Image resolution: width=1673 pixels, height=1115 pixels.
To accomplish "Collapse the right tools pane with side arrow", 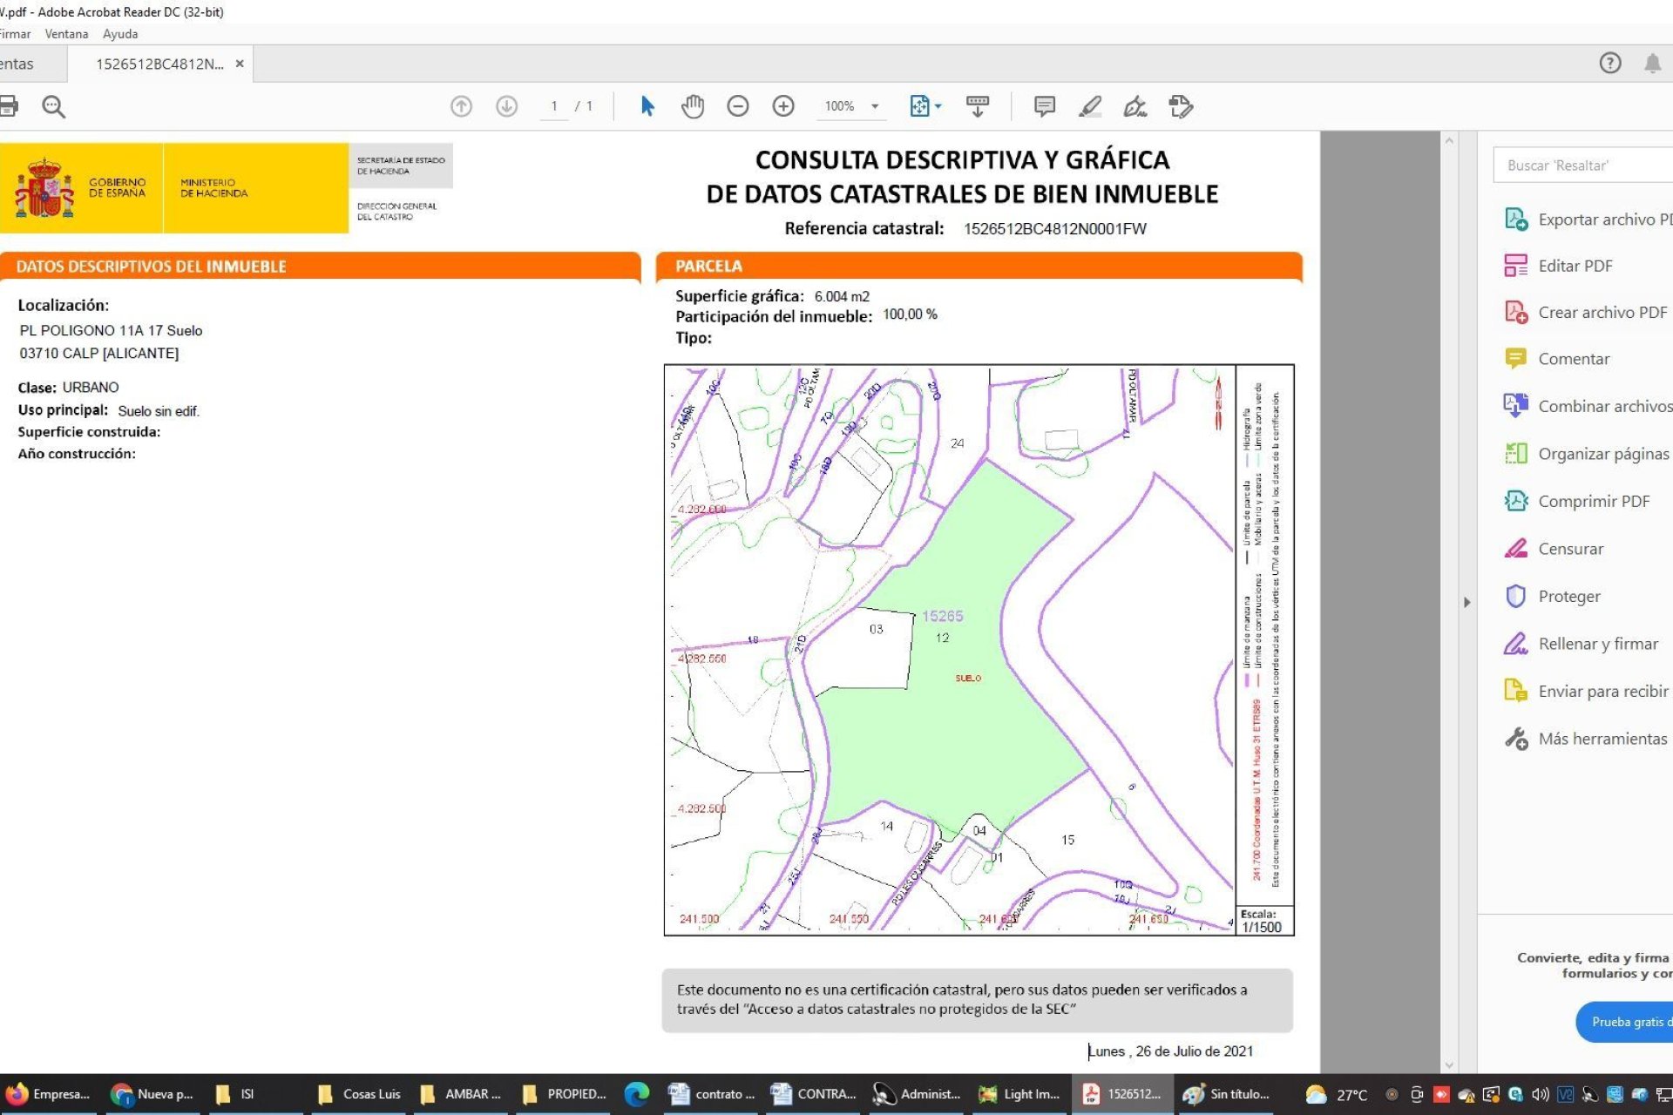I will coord(1469,601).
